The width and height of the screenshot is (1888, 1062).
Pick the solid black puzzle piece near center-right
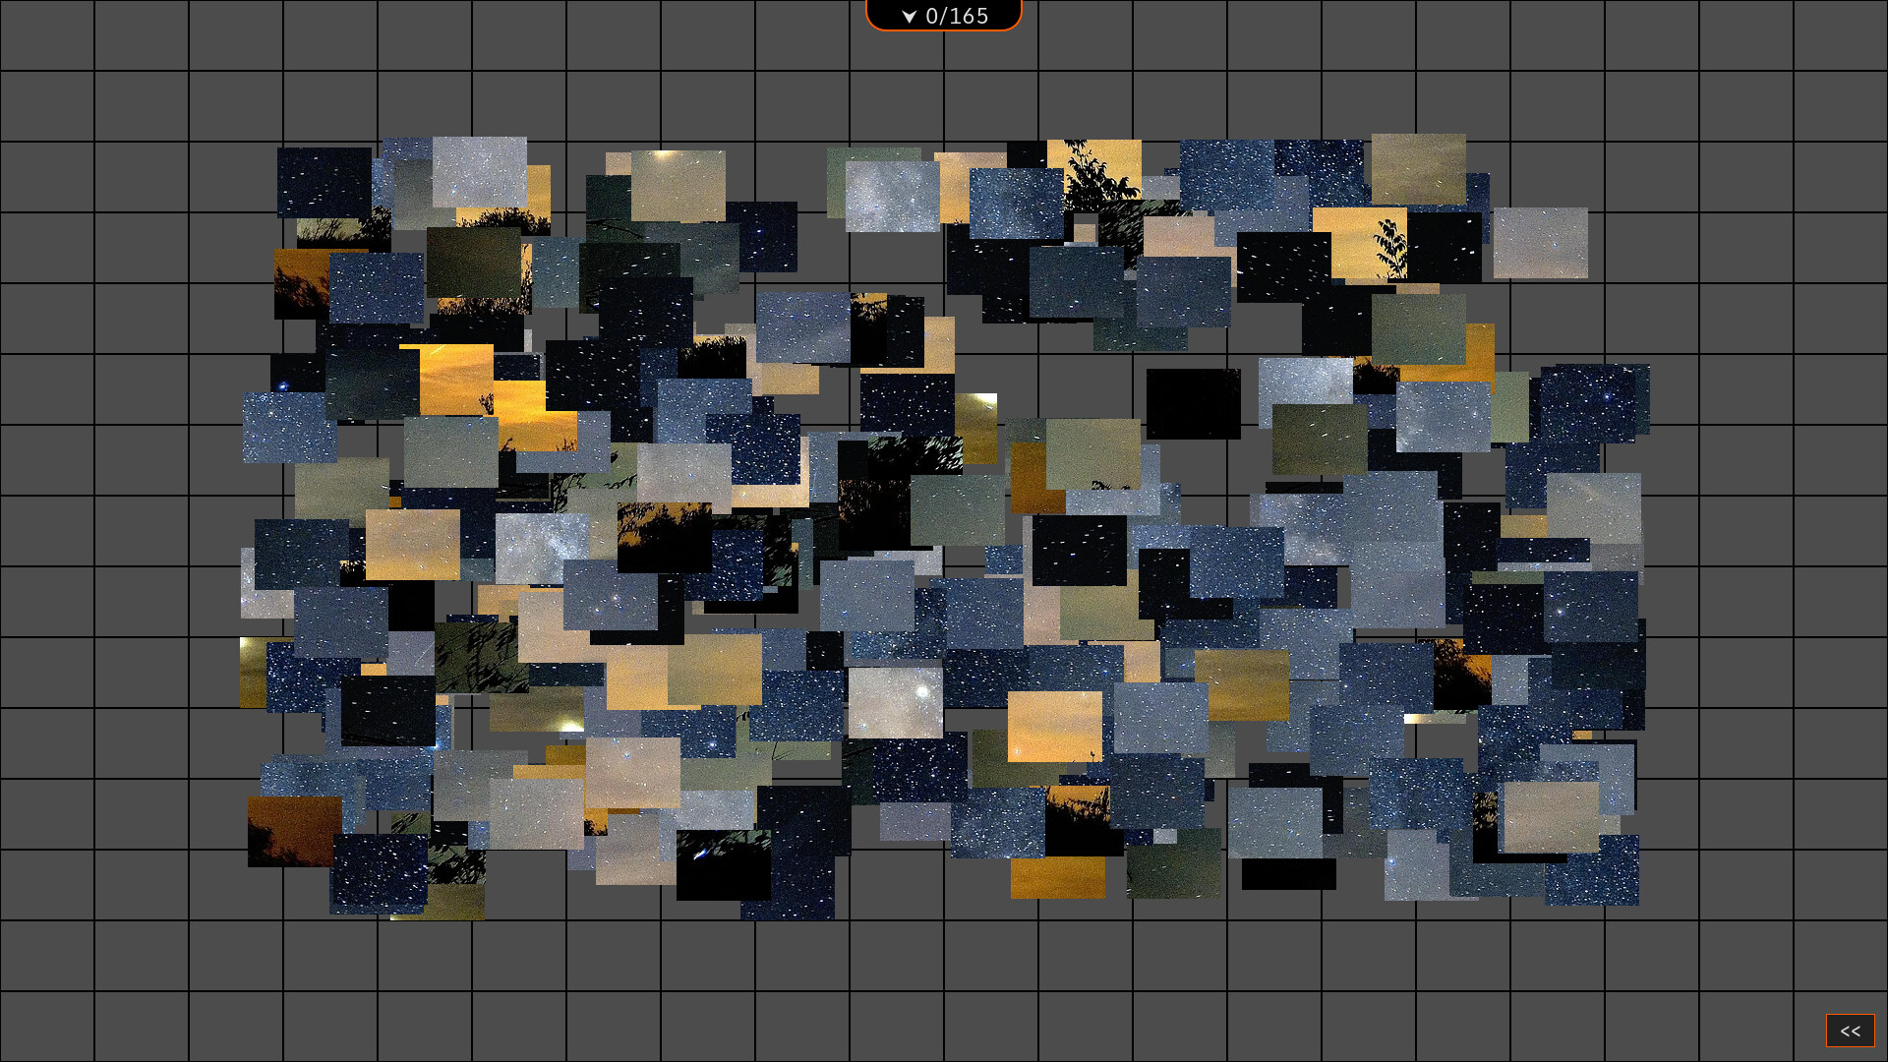(x=1195, y=403)
